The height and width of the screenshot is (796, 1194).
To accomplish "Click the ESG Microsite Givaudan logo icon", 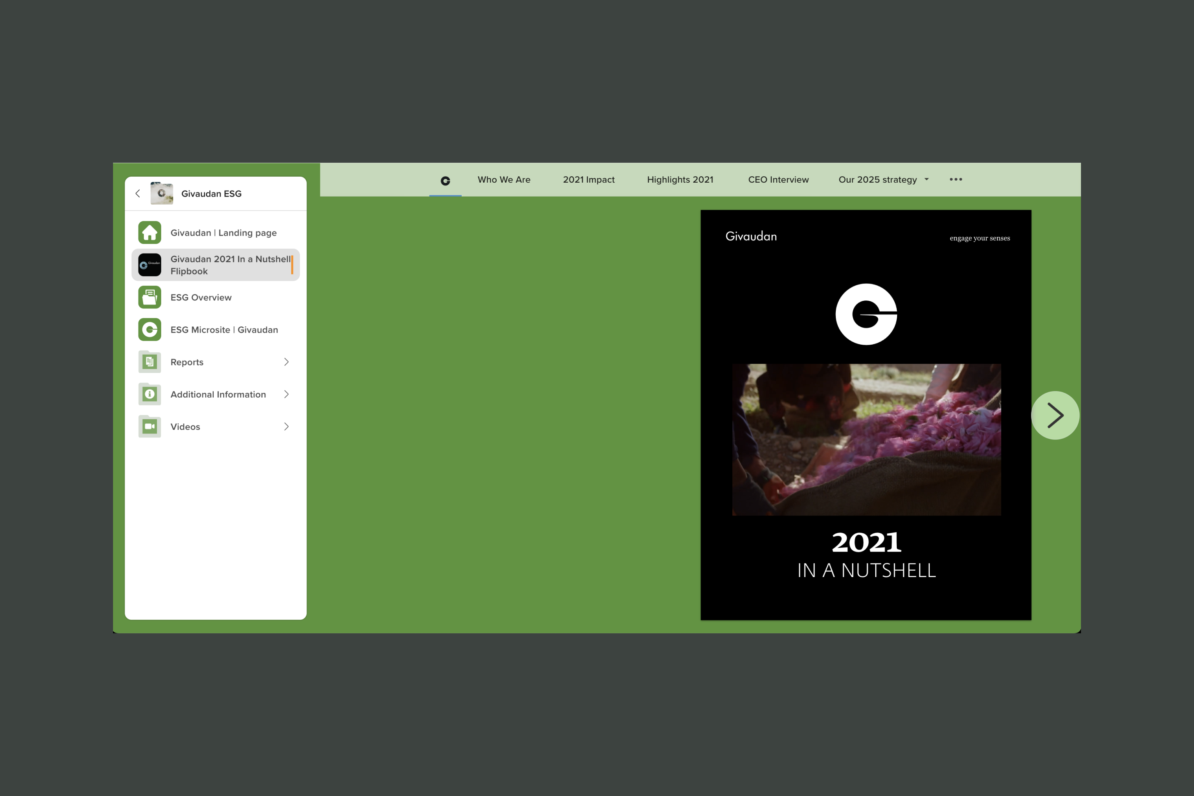I will (x=149, y=330).
